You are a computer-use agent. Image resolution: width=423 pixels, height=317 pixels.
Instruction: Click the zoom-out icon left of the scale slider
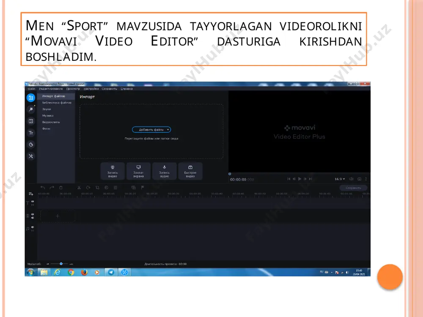(x=48, y=264)
